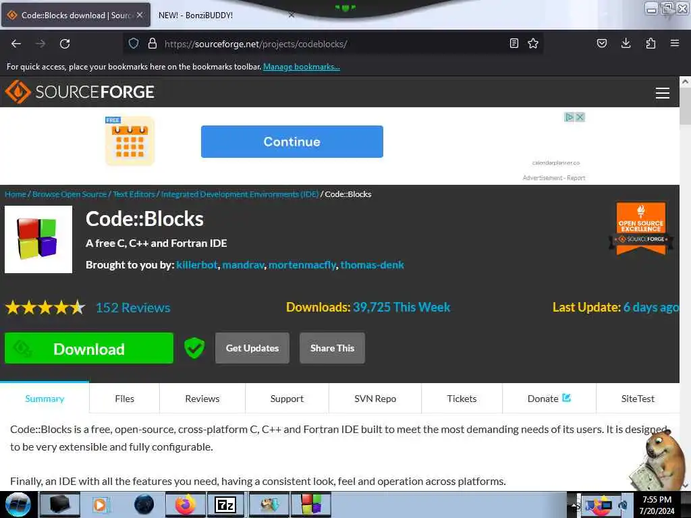Show site security padlock info
This screenshot has width=691, height=518.
coord(153,43)
